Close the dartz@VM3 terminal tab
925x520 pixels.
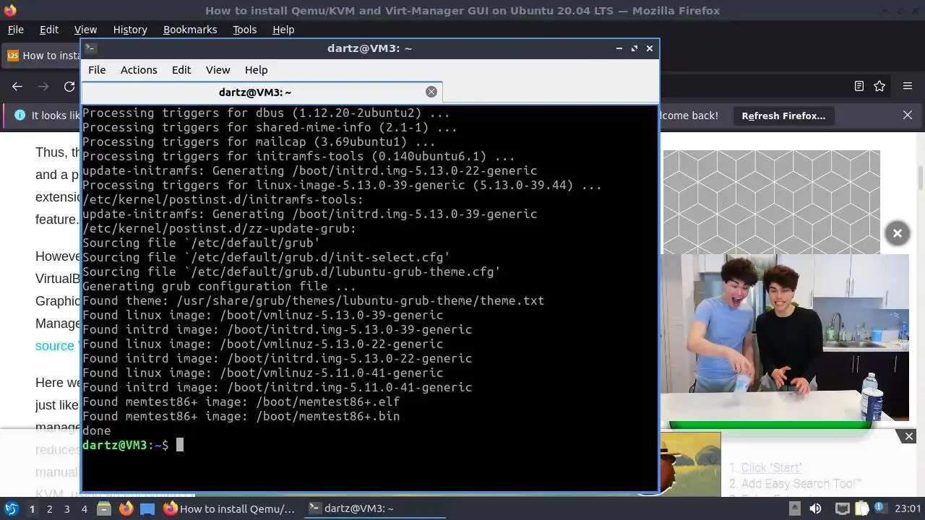click(x=431, y=92)
